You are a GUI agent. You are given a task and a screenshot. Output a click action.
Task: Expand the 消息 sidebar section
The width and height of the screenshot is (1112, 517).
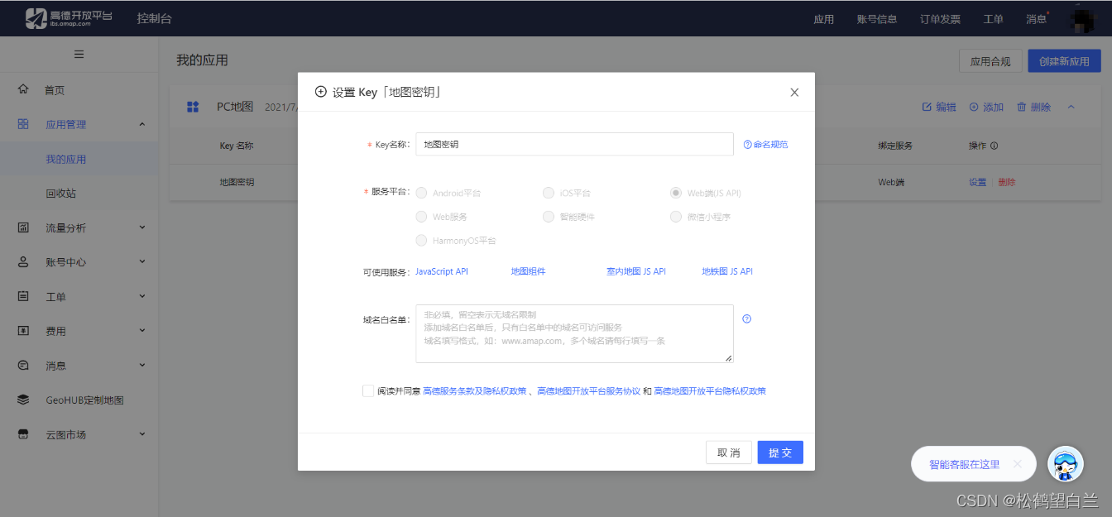click(x=141, y=365)
